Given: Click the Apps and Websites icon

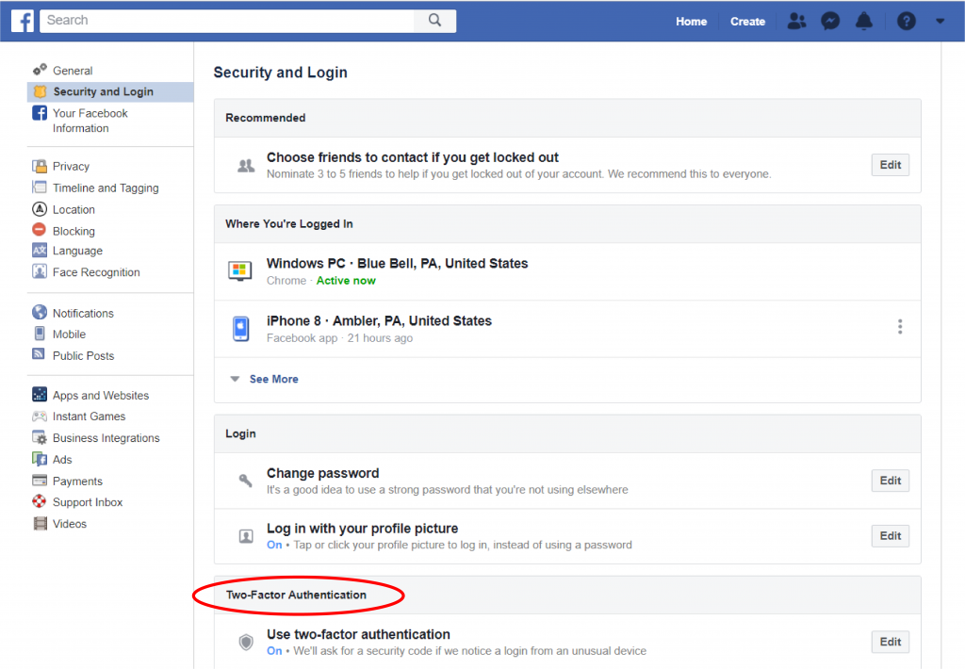Looking at the screenshot, I should [x=40, y=395].
